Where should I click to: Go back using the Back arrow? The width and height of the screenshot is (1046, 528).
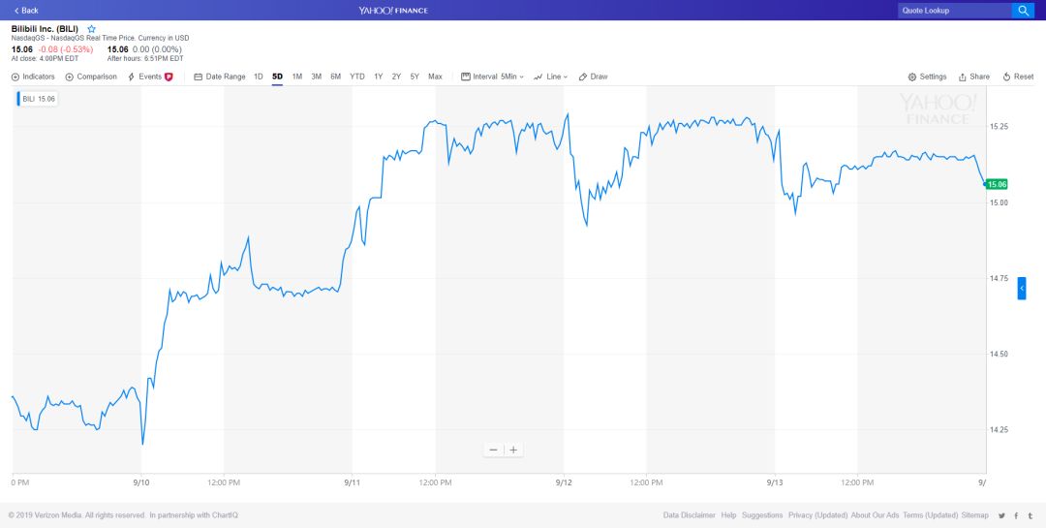26,10
